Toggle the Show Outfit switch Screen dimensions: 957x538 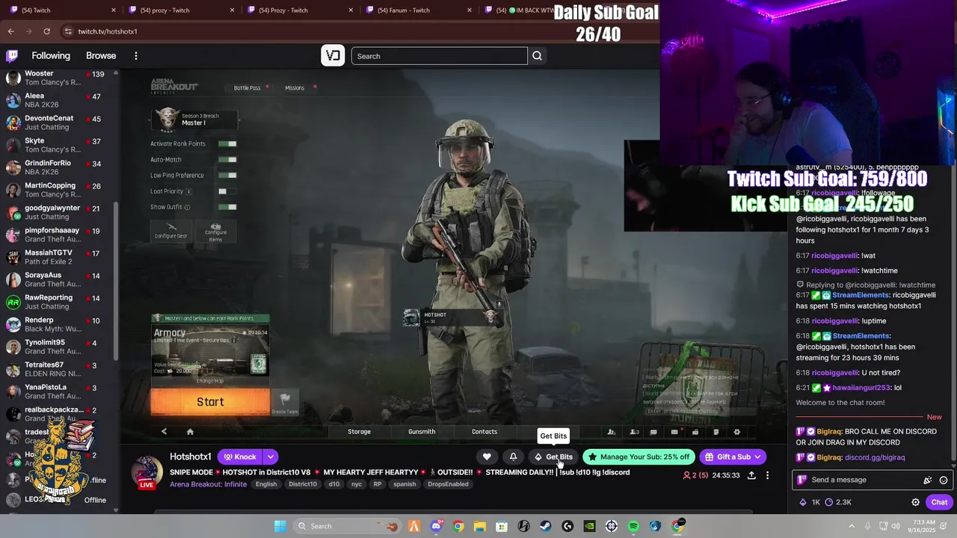(227, 207)
